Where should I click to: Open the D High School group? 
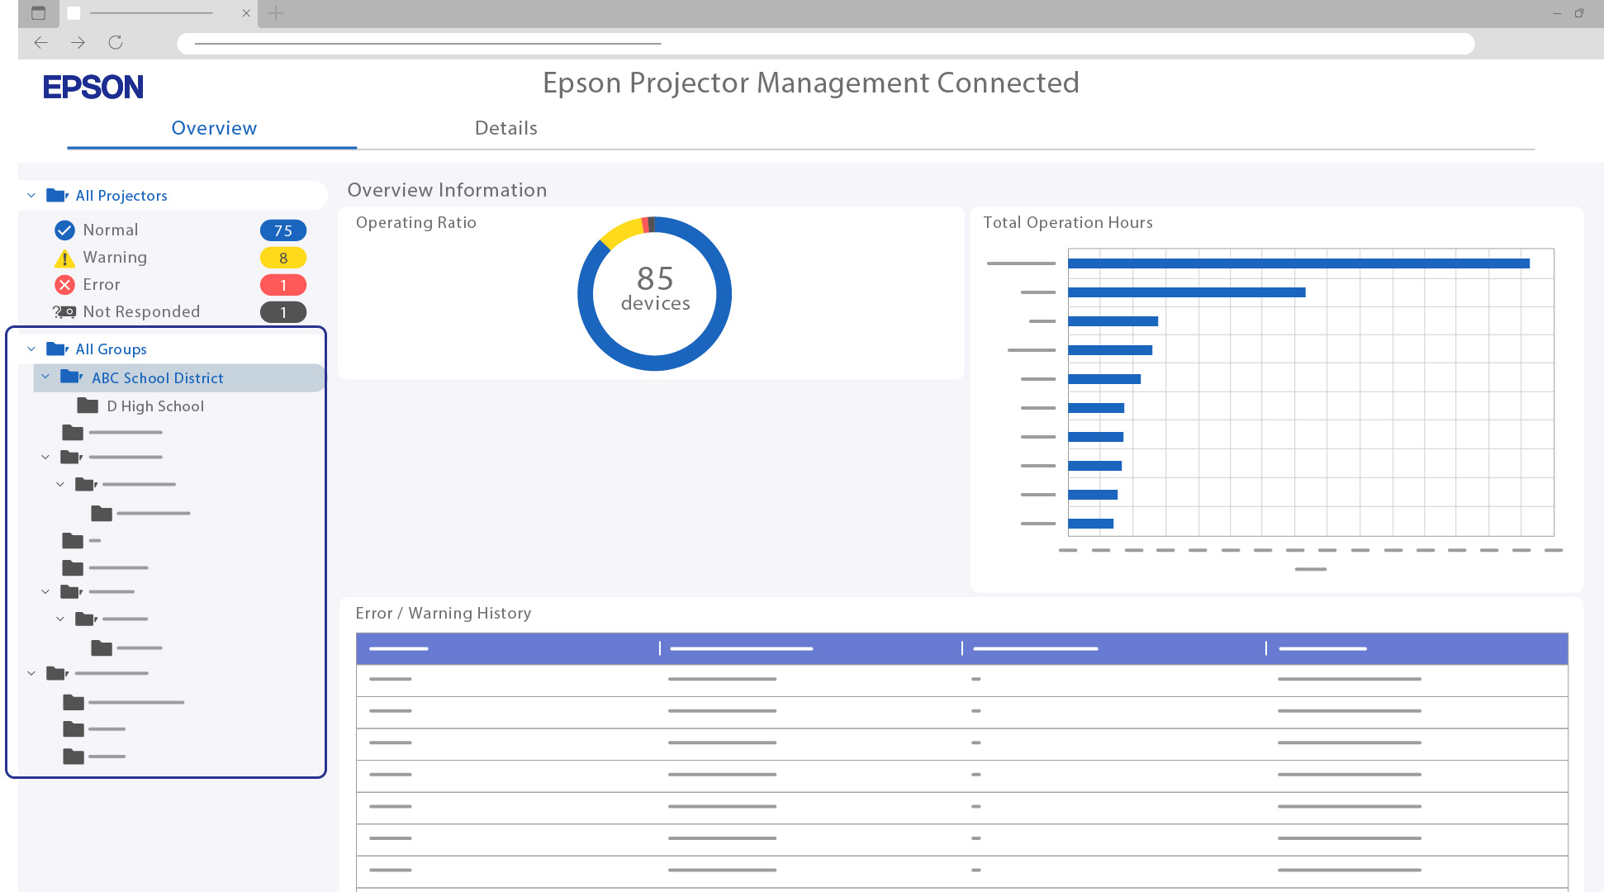(155, 406)
